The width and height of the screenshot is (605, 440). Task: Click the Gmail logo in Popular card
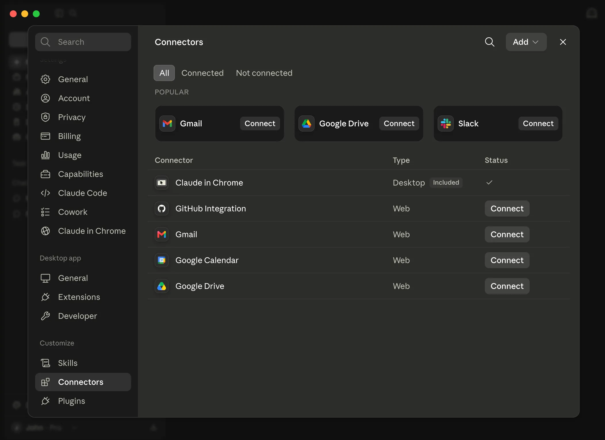pyautogui.click(x=167, y=123)
